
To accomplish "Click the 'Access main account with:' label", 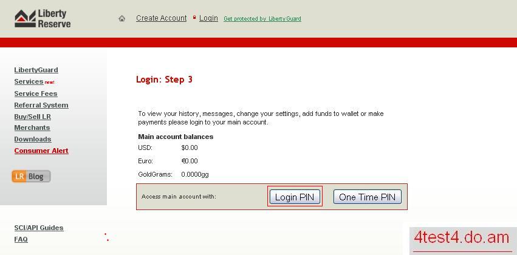I will click(x=179, y=196).
